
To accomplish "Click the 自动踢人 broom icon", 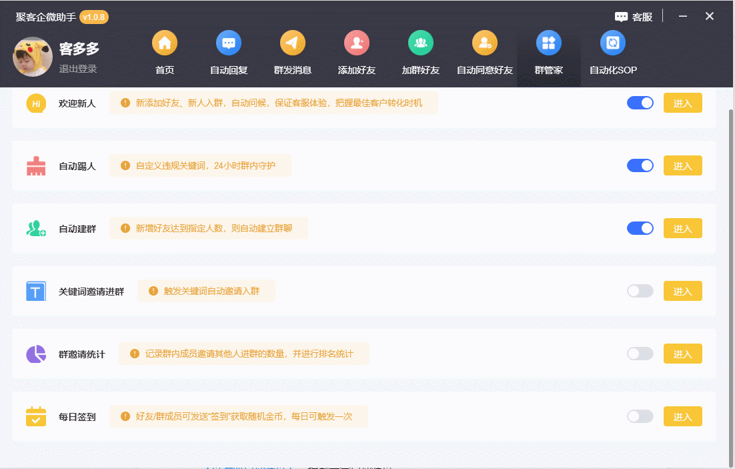I will pyautogui.click(x=36, y=166).
